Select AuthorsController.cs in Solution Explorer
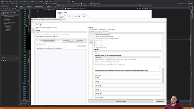The width and height of the screenshot is (194, 109). [12, 22]
